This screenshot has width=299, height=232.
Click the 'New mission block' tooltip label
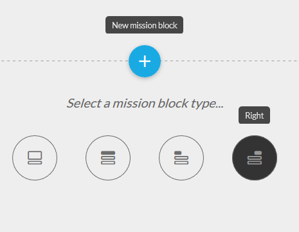point(144,25)
